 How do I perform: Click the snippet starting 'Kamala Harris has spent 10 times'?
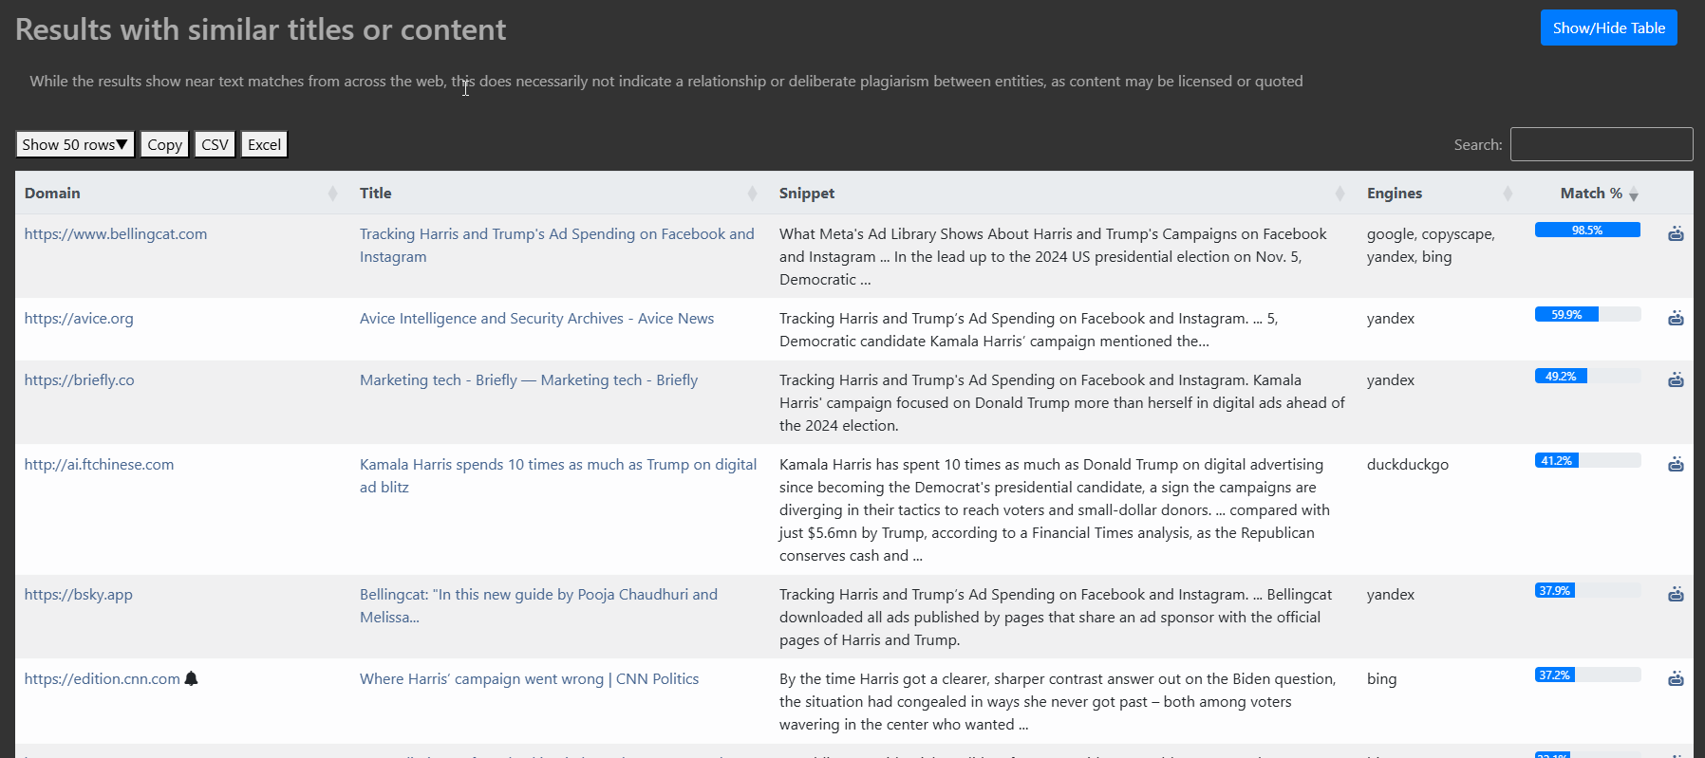tap(1054, 509)
